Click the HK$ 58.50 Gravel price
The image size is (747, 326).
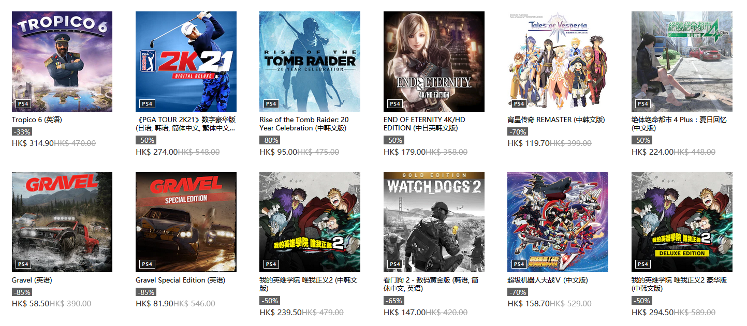[x=31, y=304]
